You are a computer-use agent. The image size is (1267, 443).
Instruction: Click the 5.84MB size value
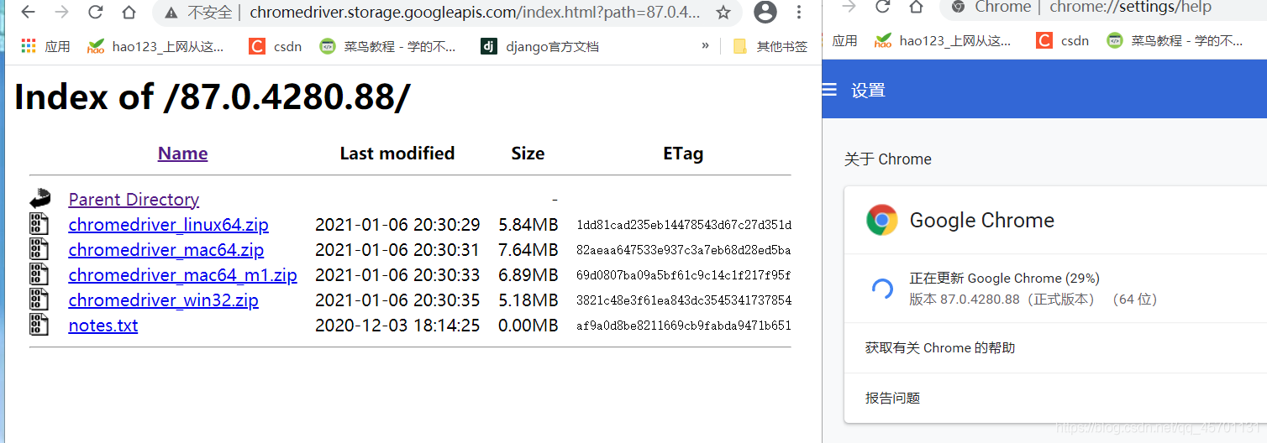pos(528,225)
